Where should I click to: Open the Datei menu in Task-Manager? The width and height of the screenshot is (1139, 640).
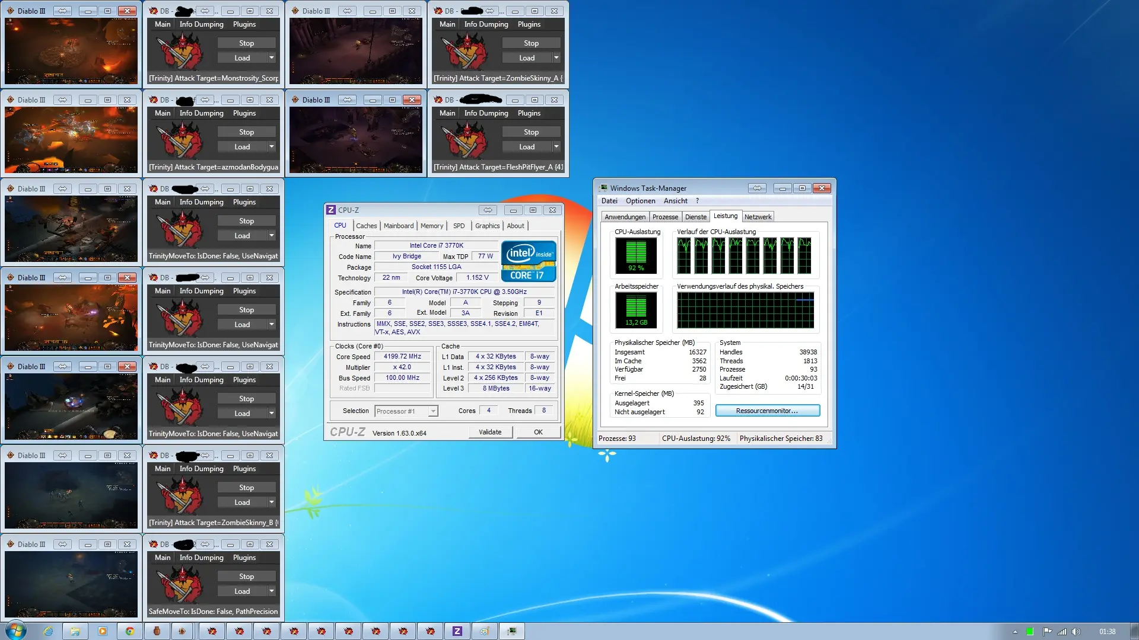click(x=609, y=201)
